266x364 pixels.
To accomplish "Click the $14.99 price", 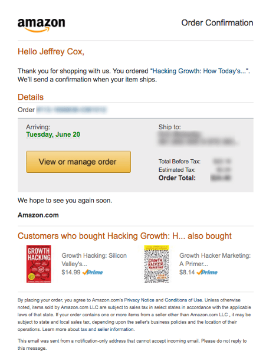I will pyautogui.click(x=71, y=273).
